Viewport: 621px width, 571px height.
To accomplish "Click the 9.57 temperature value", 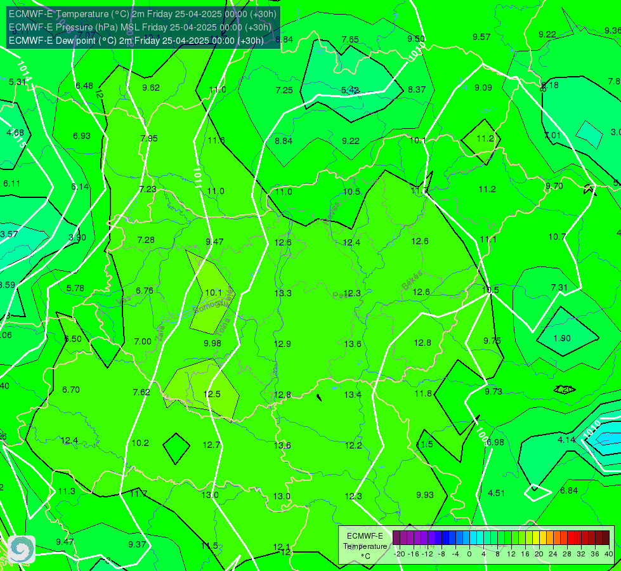I will (x=481, y=37).
